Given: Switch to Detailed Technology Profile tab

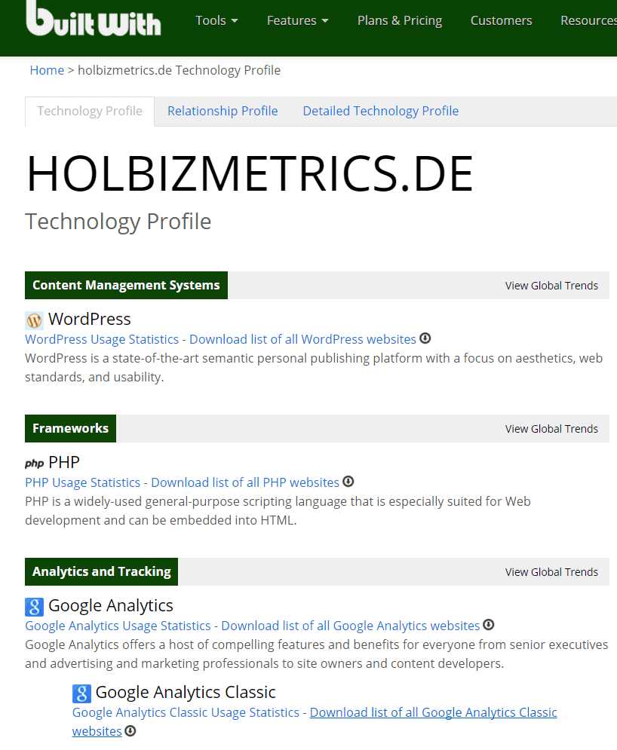Looking at the screenshot, I should pos(381,111).
